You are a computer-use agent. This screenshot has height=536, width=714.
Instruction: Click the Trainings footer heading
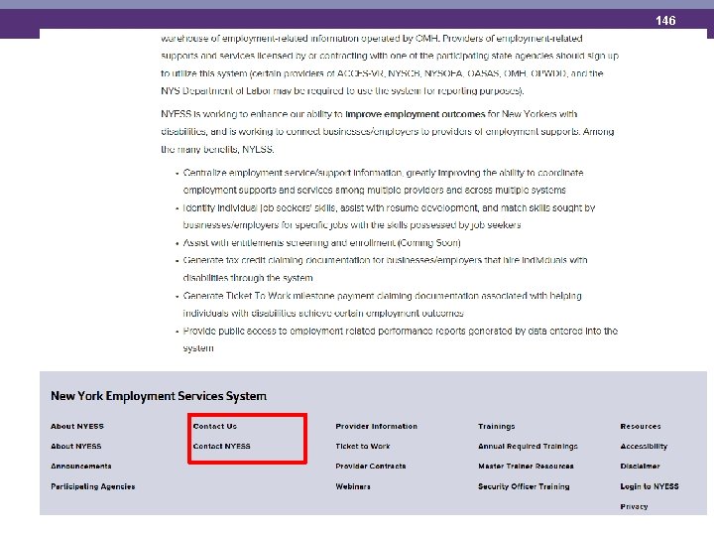tap(497, 426)
